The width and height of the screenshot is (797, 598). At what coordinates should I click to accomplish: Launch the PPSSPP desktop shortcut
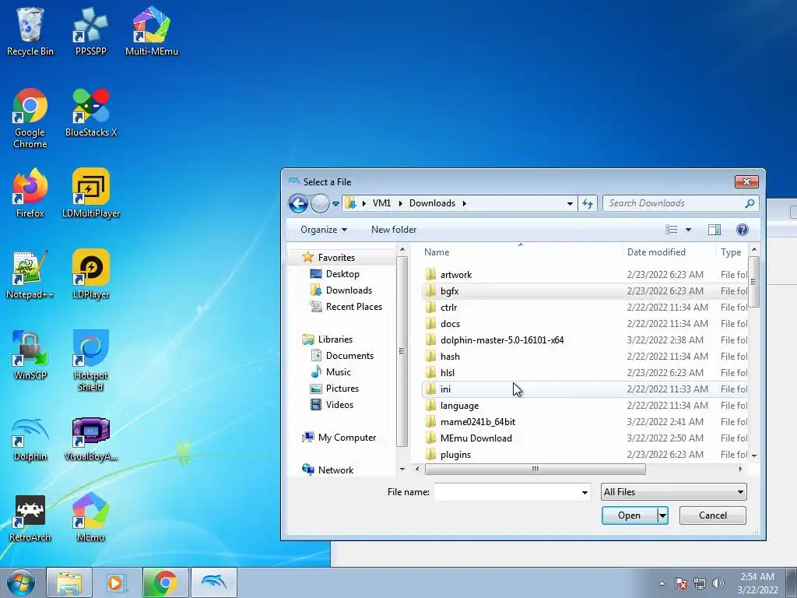pos(90,31)
